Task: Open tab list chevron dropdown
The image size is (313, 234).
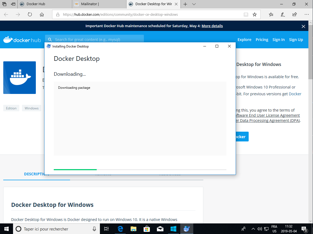Action: click(x=194, y=4)
